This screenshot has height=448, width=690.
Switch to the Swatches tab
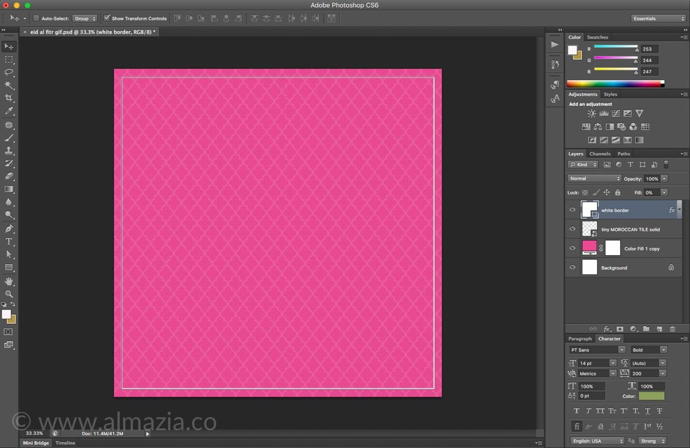coord(597,37)
